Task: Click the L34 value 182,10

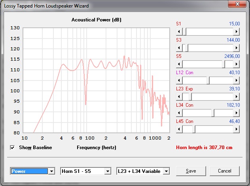Action: click(233, 105)
